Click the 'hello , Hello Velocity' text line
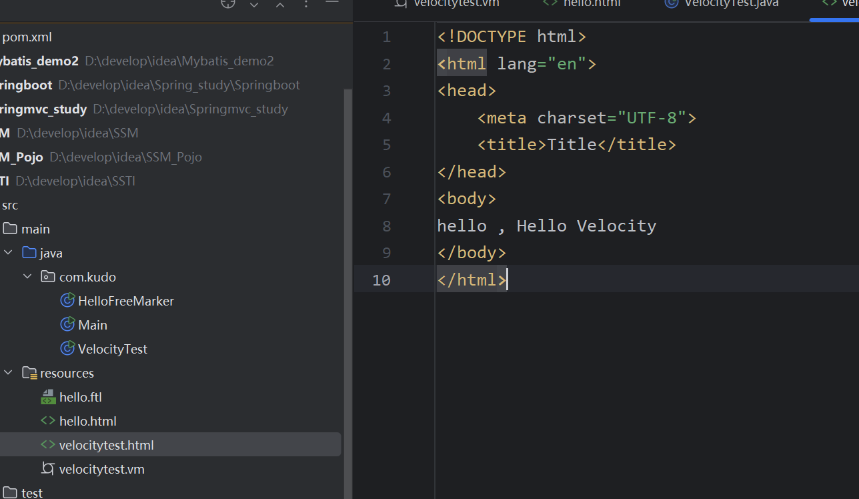The height and width of the screenshot is (499, 859). pyautogui.click(x=547, y=225)
